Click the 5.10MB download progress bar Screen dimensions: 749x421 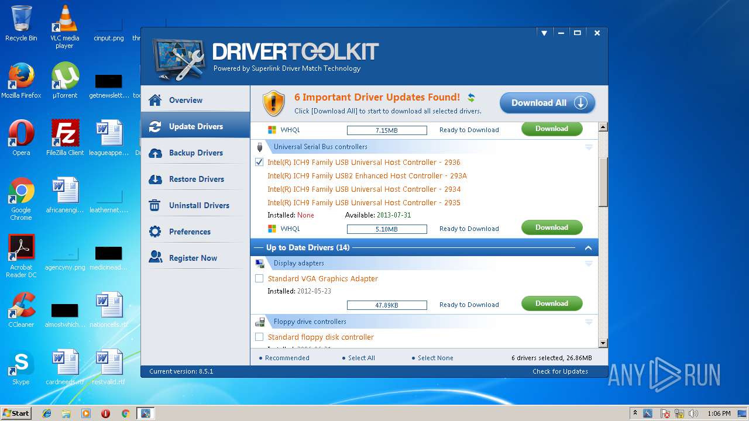[x=387, y=229]
